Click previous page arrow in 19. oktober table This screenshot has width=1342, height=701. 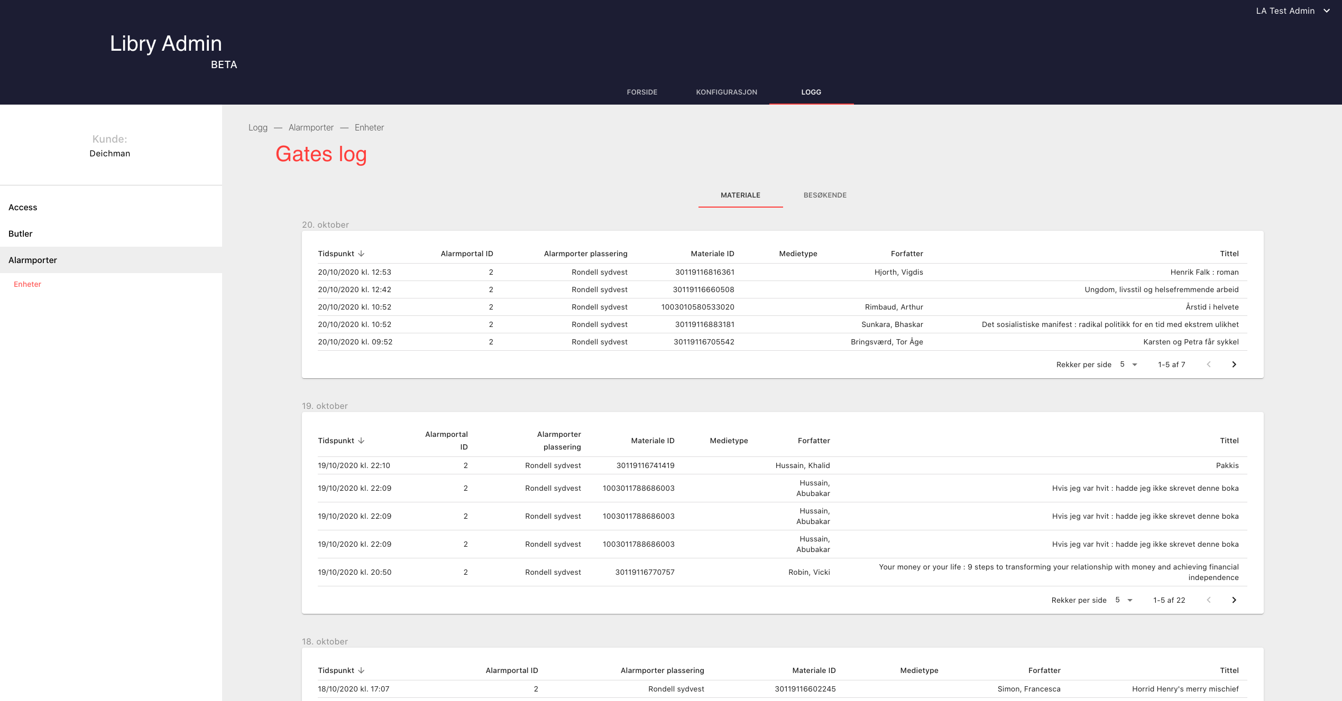click(x=1209, y=600)
